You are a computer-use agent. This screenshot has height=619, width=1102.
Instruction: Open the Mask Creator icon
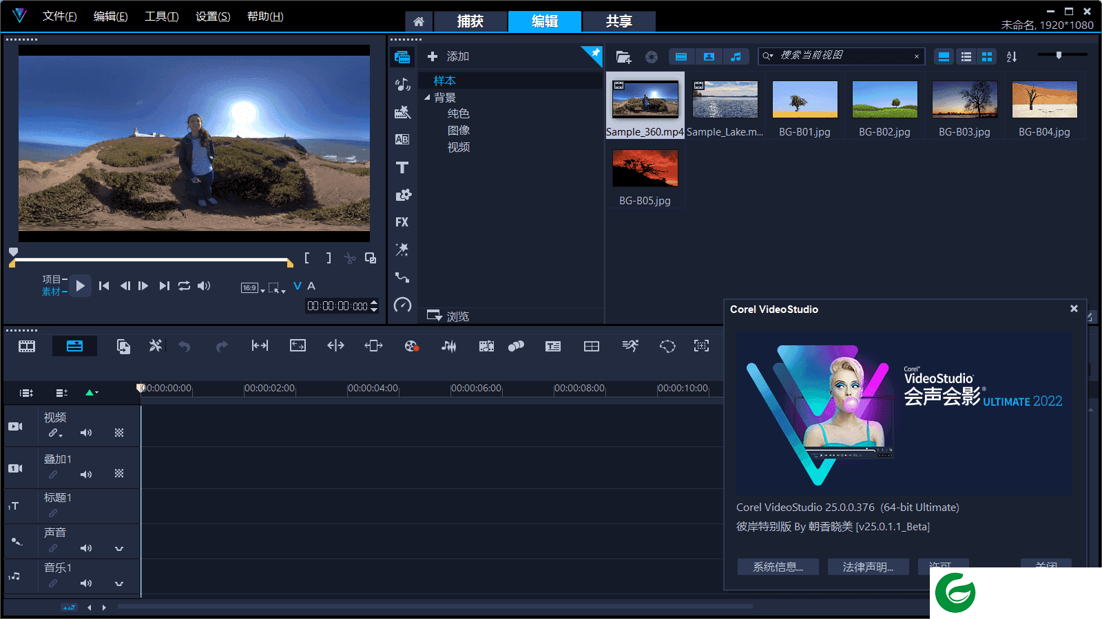point(667,346)
